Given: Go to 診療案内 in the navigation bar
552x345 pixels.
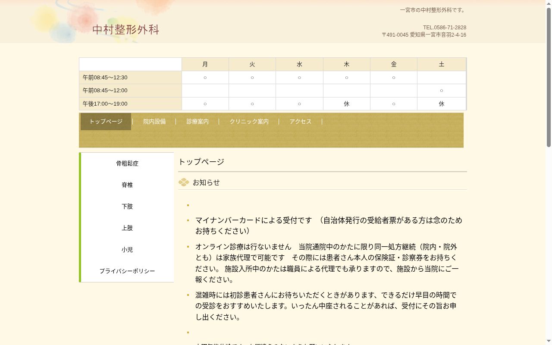Looking at the screenshot, I should (x=198, y=122).
